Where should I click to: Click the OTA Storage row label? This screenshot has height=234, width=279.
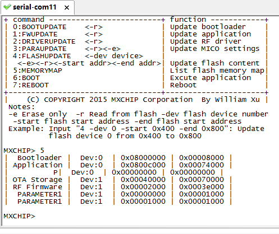tap(38, 180)
